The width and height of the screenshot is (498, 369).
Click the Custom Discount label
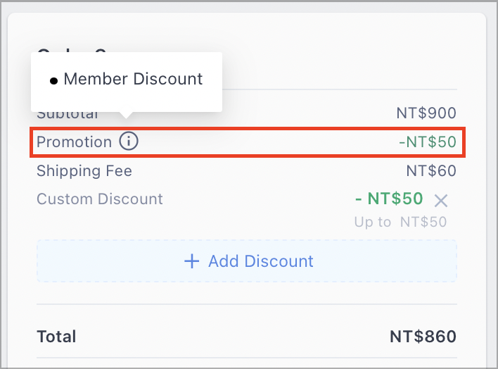(x=100, y=199)
